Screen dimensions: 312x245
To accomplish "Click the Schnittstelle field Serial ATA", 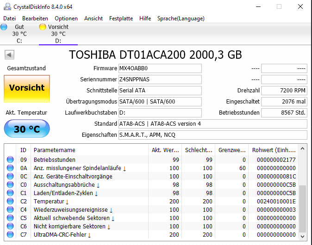I will [x=160, y=91].
